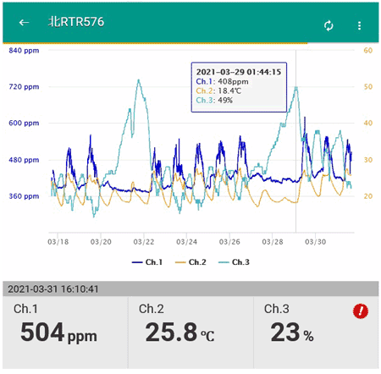
Task: Click the right axis value 50
Action: tap(368, 86)
